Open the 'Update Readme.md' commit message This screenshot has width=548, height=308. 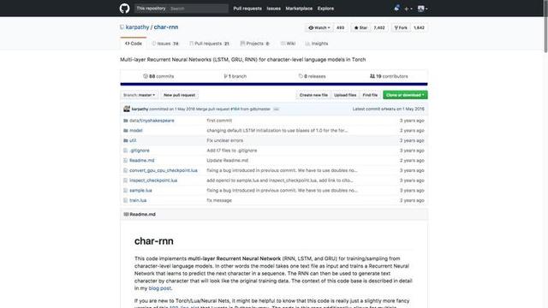coord(227,161)
